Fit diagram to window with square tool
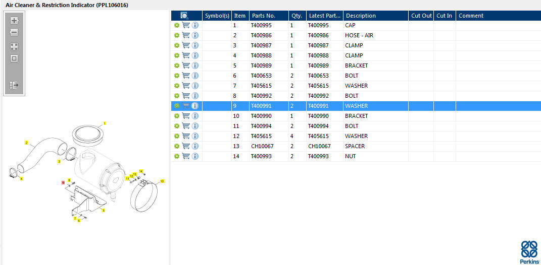 14,58
